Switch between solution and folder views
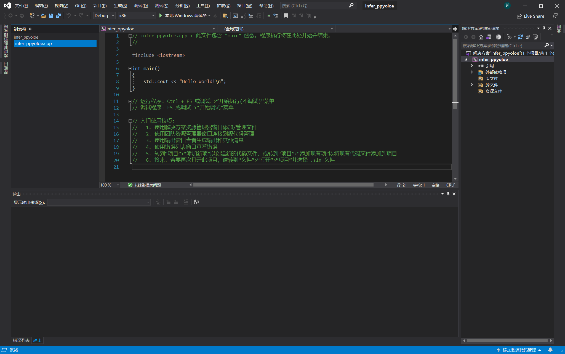 point(488,37)
